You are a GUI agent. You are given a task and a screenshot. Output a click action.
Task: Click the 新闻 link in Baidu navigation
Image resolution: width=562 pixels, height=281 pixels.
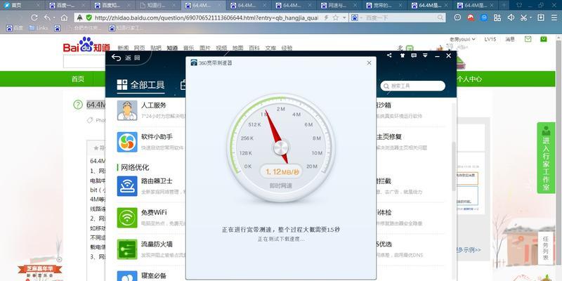point(123,48)
